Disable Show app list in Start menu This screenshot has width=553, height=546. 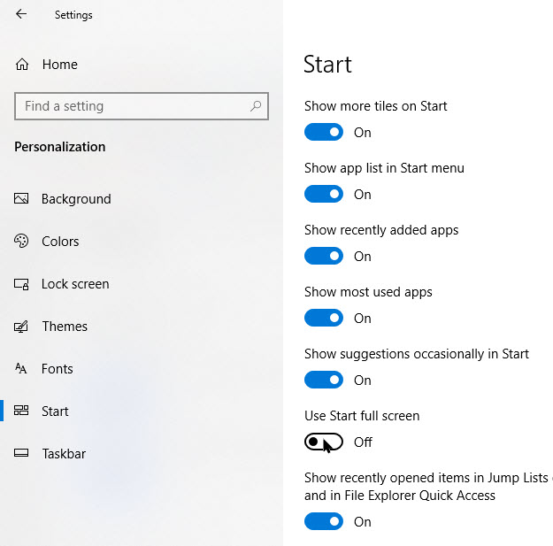(323, 195)
